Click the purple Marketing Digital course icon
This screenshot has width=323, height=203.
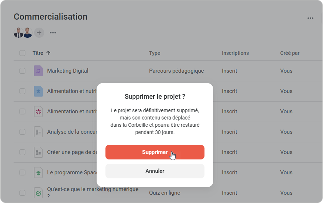[38, 71]
